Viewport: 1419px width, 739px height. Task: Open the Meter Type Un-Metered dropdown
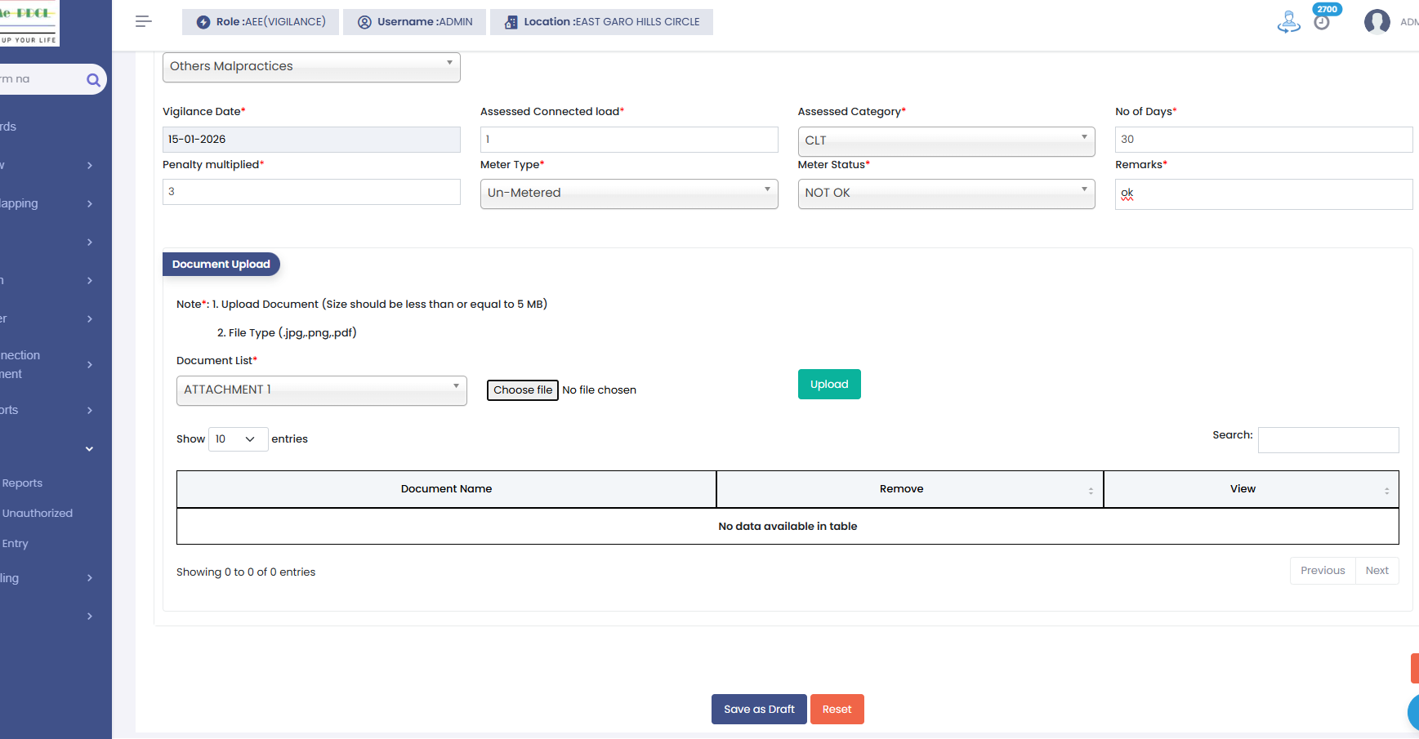629,194
